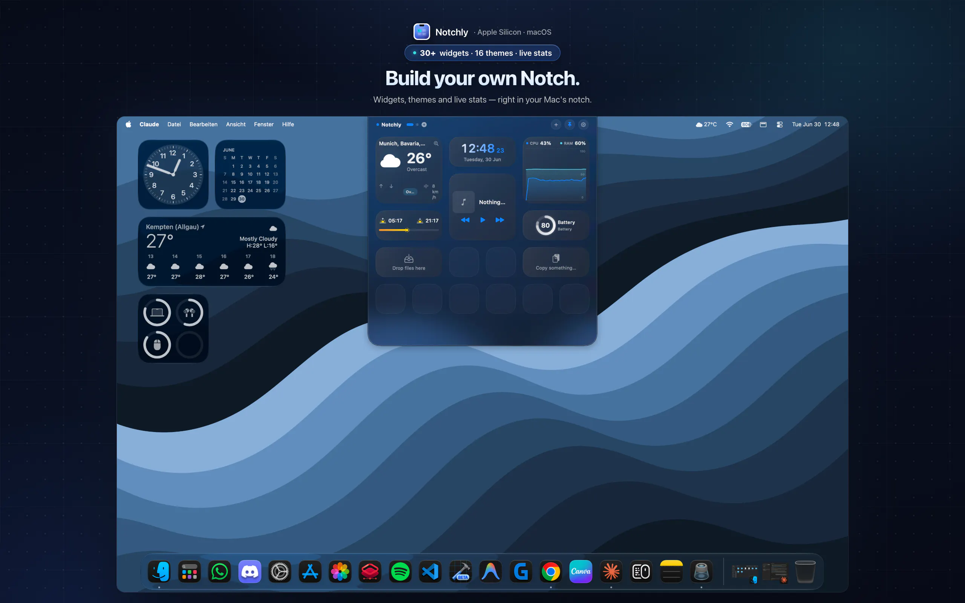
Task: Click the 27°C weather menu bar item
Action: [706, 124]
